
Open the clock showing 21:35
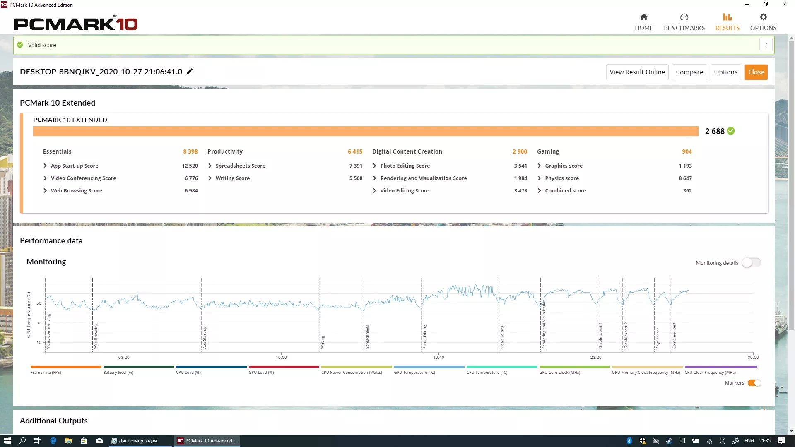click(x=765, y=441)
